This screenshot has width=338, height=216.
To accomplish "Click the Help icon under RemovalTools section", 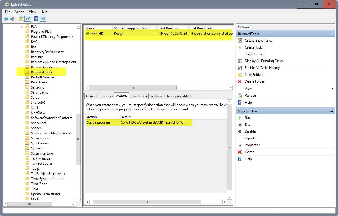I will pyautogui.click(x=240, y=103).
